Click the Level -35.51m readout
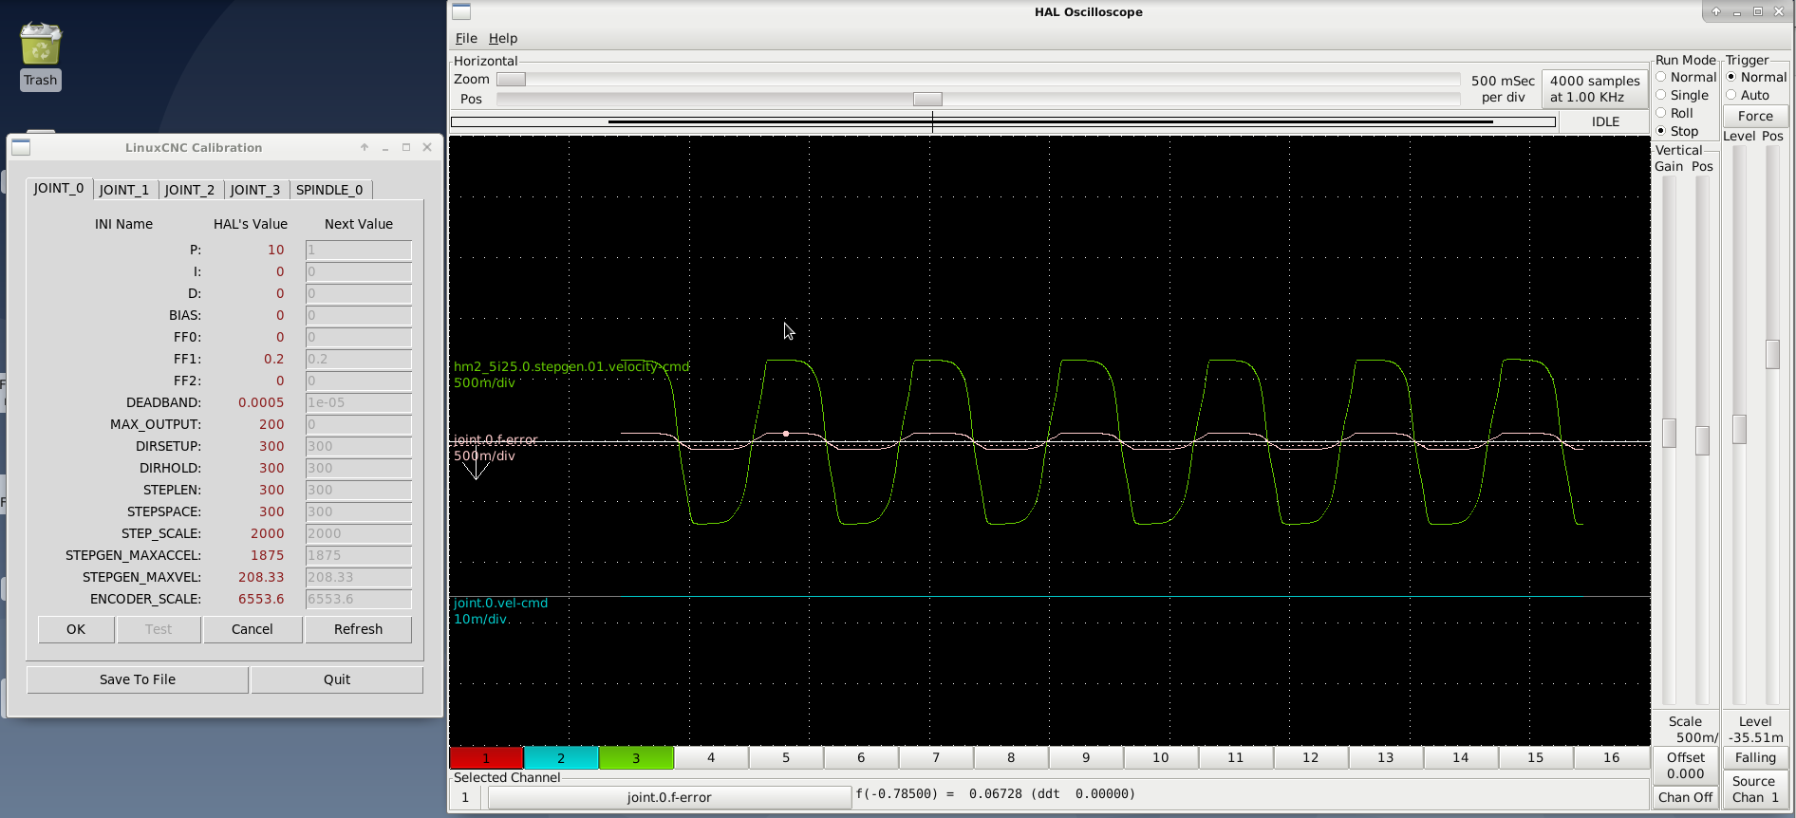The width and height of the screenshot is (1796, 818). [1755, 729]
